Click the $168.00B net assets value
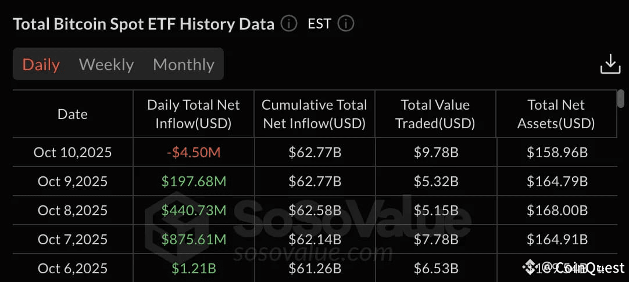 tap(557, 210)
